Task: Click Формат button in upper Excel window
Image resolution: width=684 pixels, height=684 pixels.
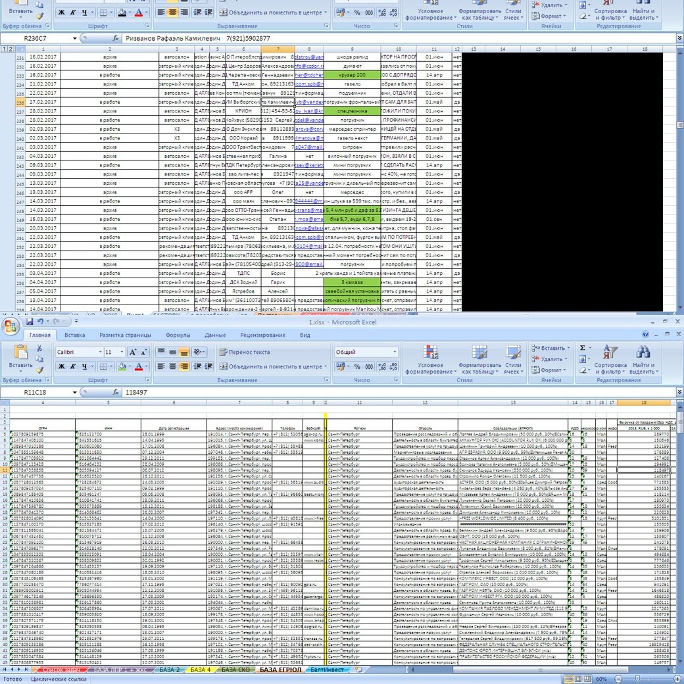Action: pyautogui.click(x=549, y=16)
